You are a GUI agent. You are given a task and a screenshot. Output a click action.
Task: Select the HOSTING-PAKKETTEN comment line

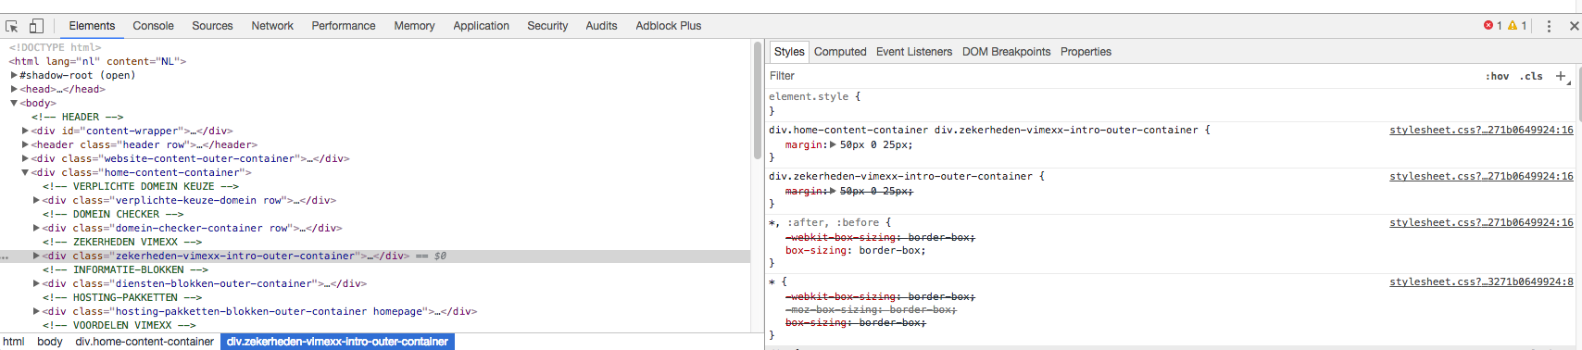pos(122,298)
